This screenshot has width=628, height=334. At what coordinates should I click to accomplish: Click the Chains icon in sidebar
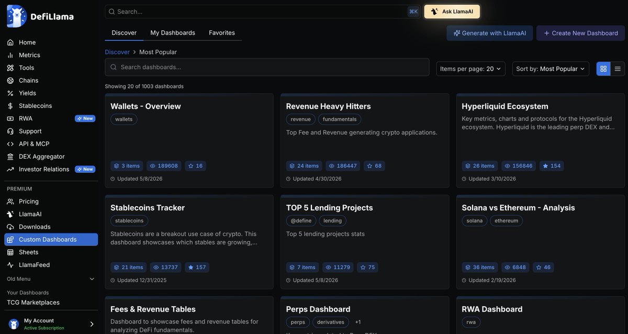[10, 81]
